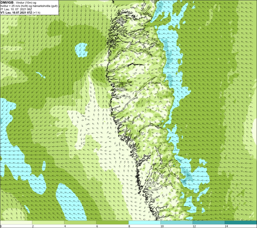Click the '0' scale label
Viewport: 257px width, 228px height.
click(1, 226)
